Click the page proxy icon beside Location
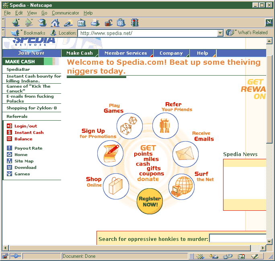The height and width of the screenshot is (261, 275). tap(53, 33)
